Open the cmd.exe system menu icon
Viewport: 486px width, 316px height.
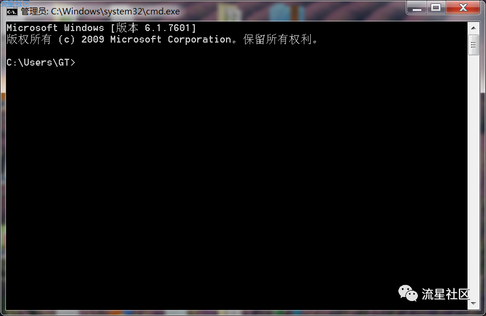[x=12, y=12]
